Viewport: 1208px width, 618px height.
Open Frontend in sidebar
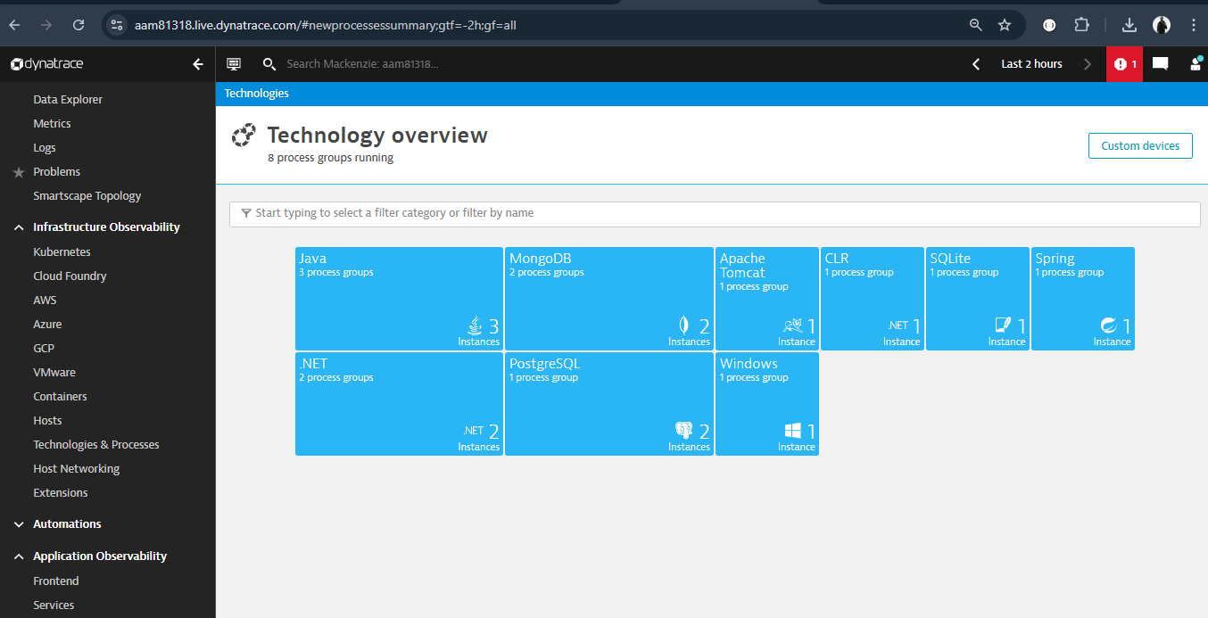click(x=56, y=581)
